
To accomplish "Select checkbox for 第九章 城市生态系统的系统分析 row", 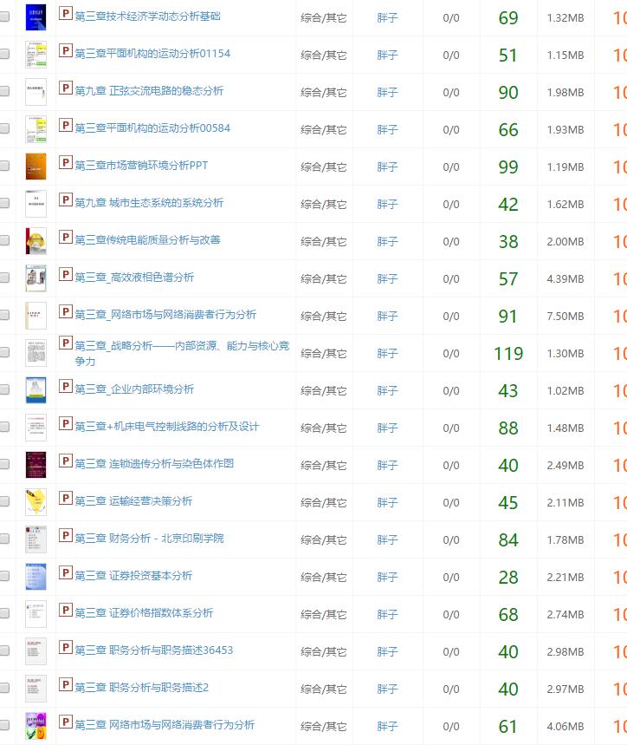I will coord(5,204).
